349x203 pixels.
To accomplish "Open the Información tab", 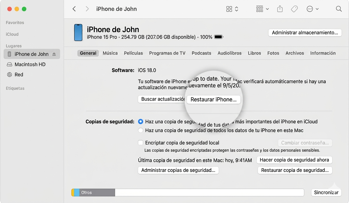I will (x=323, y=53).
